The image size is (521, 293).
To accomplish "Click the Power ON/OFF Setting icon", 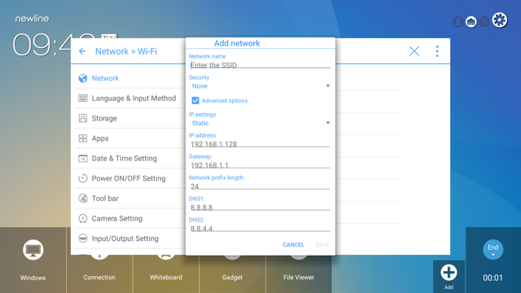I will pyautogui.click(x=83, y=178).
